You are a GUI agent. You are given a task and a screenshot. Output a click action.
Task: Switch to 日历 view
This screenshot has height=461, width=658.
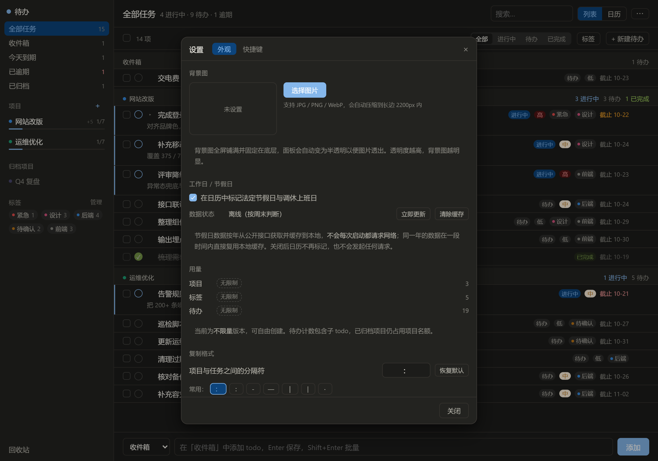[x=614, y=14]
